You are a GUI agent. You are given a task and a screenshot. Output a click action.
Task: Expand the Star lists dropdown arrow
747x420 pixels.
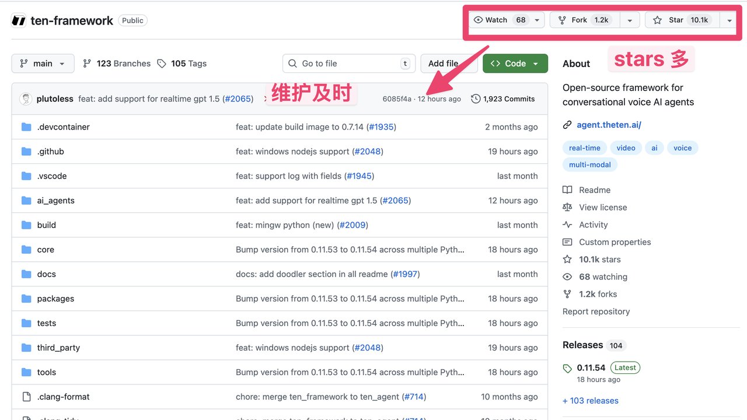tap(729, 20)
